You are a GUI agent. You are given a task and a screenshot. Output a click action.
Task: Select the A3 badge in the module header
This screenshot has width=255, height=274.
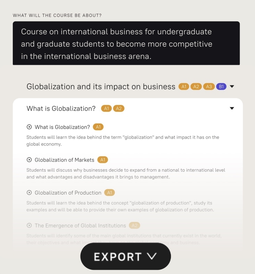tap(209, 86)
